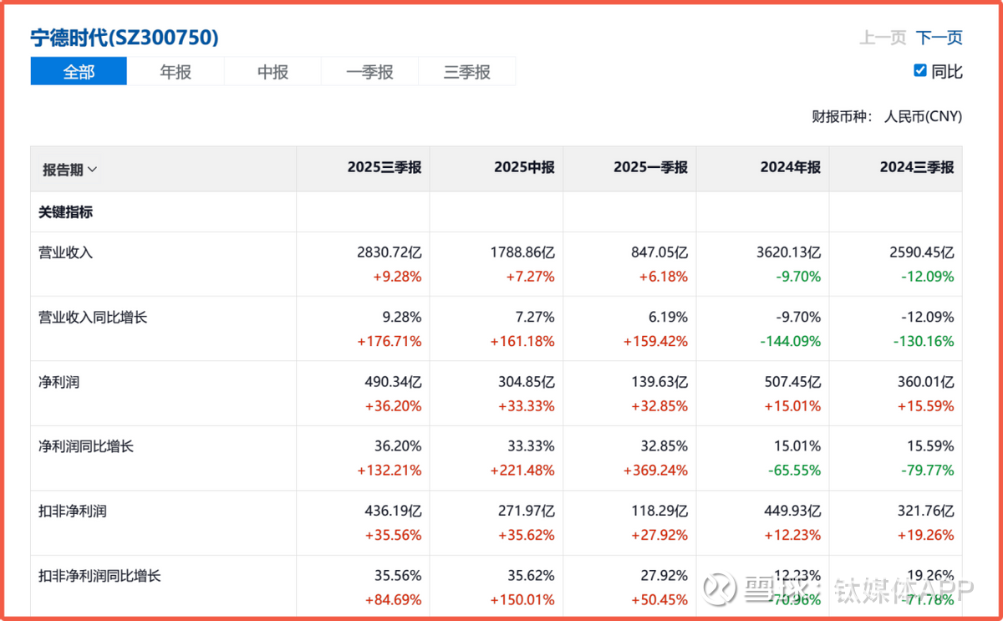Viewport: 1003px width, 621px height.
Task: Uncheck the 同比 checkbox
Action: (x=920, y=71)
